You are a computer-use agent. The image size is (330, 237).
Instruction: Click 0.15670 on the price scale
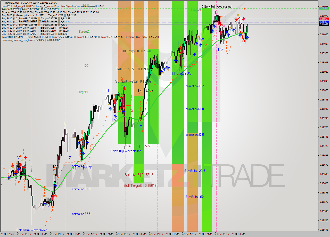[324, 165]
